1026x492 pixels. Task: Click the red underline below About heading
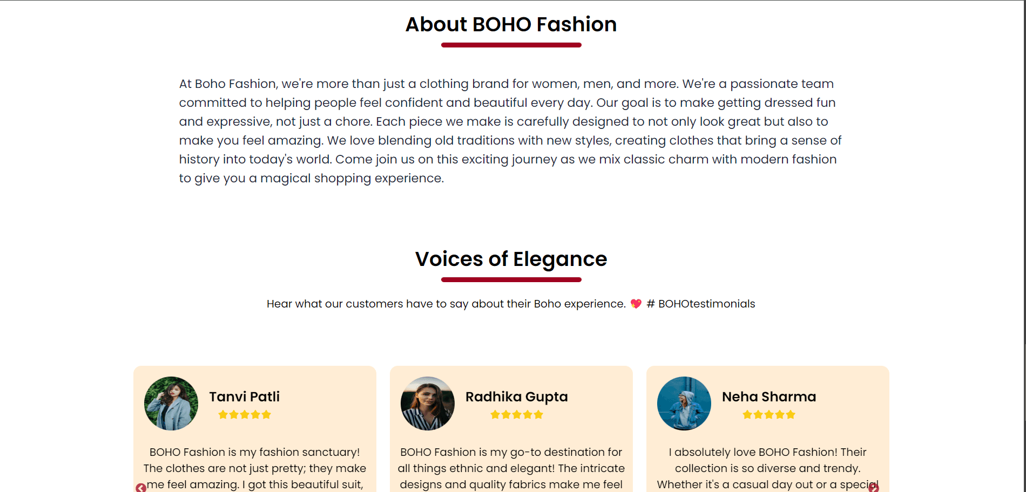click(x=511, y=45)
